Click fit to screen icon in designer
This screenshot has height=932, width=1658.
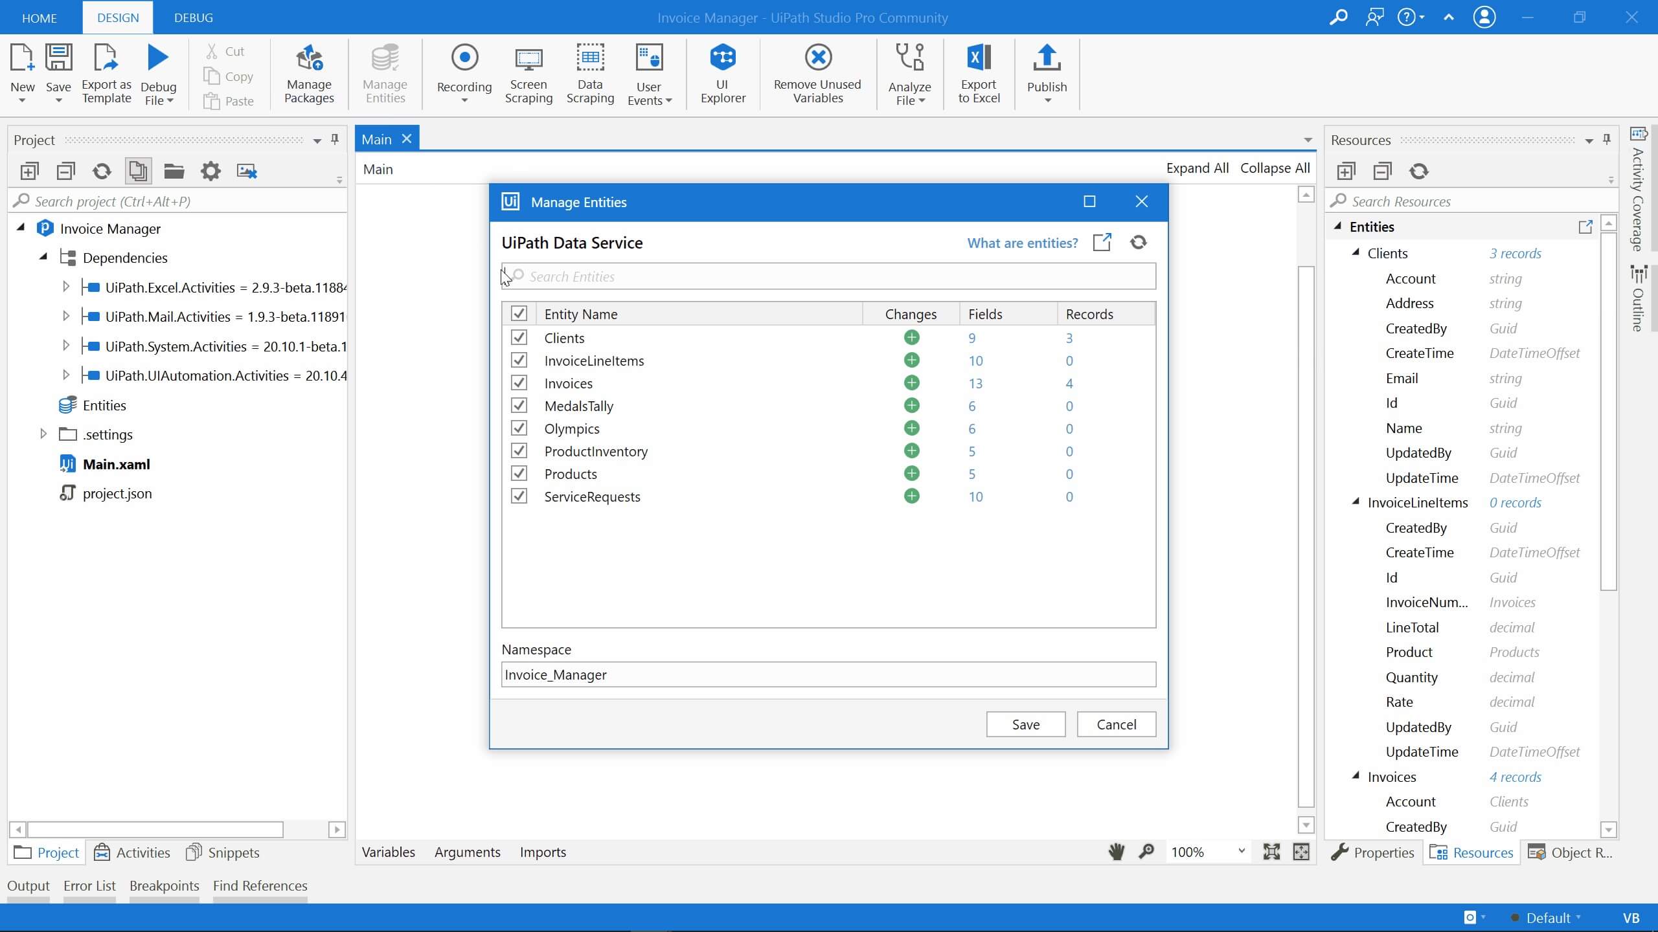pyautogui.click(x=1271, y=852)
